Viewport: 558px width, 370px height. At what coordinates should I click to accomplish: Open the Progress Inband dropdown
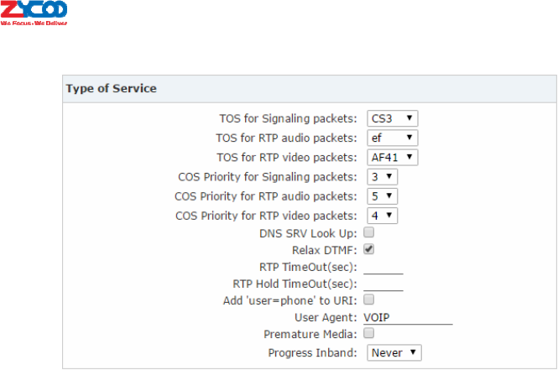click(x=394, y=353)
